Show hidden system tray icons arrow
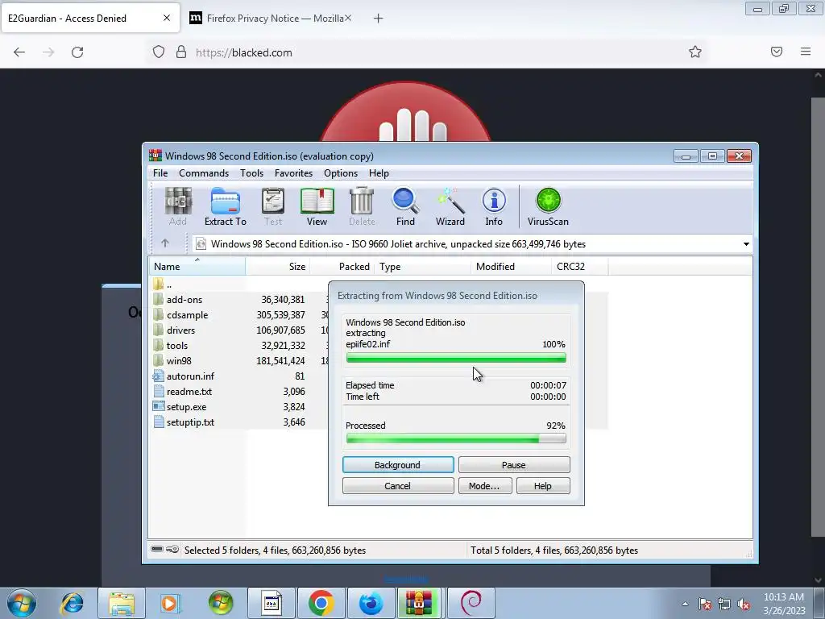The width and height of the screenshot is (825, 619). 685,604
